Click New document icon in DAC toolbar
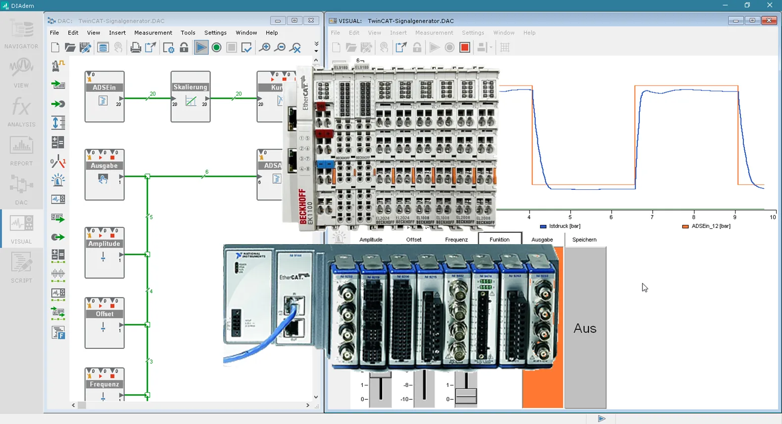The image size is (782, 424). tap(55, 47)
